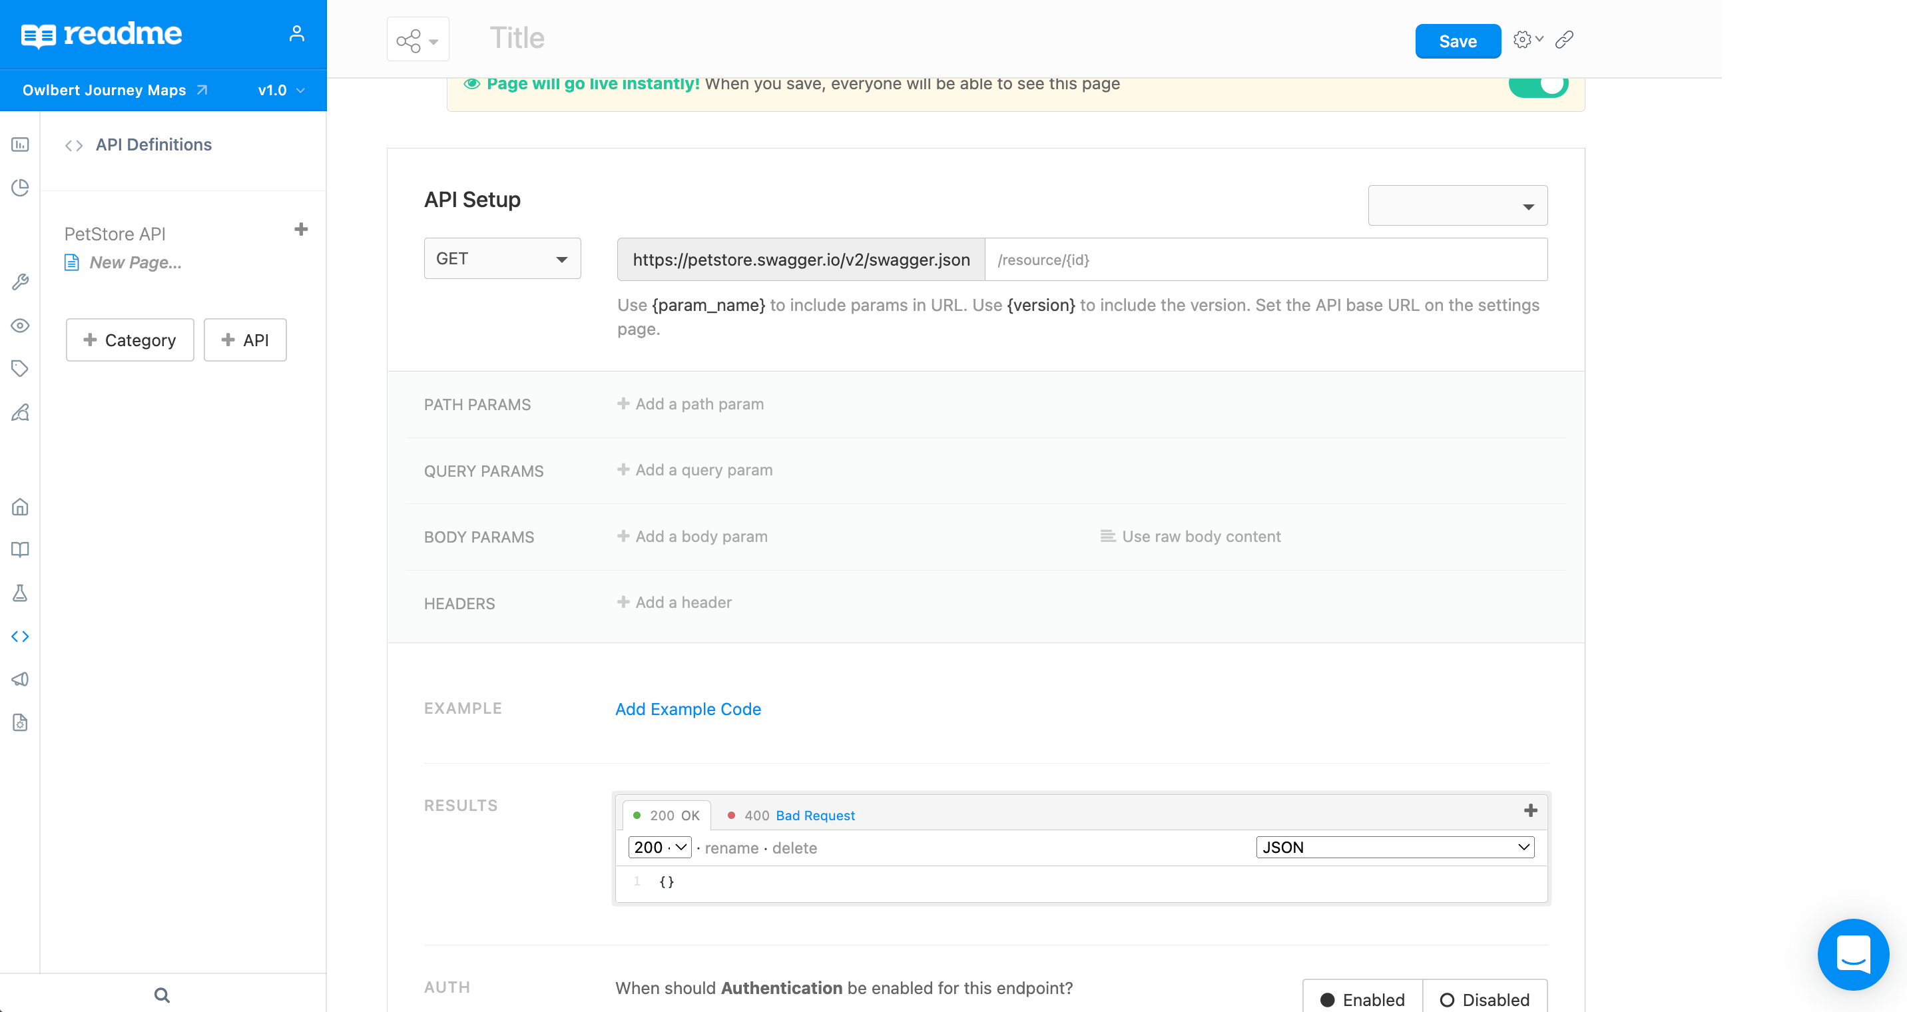Screen dimensions: 1907x1012
Task: Click the user profile icon at top
Action: (x=298, y=33)
